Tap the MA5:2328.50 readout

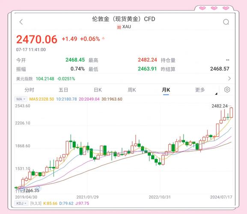point(42,99)
